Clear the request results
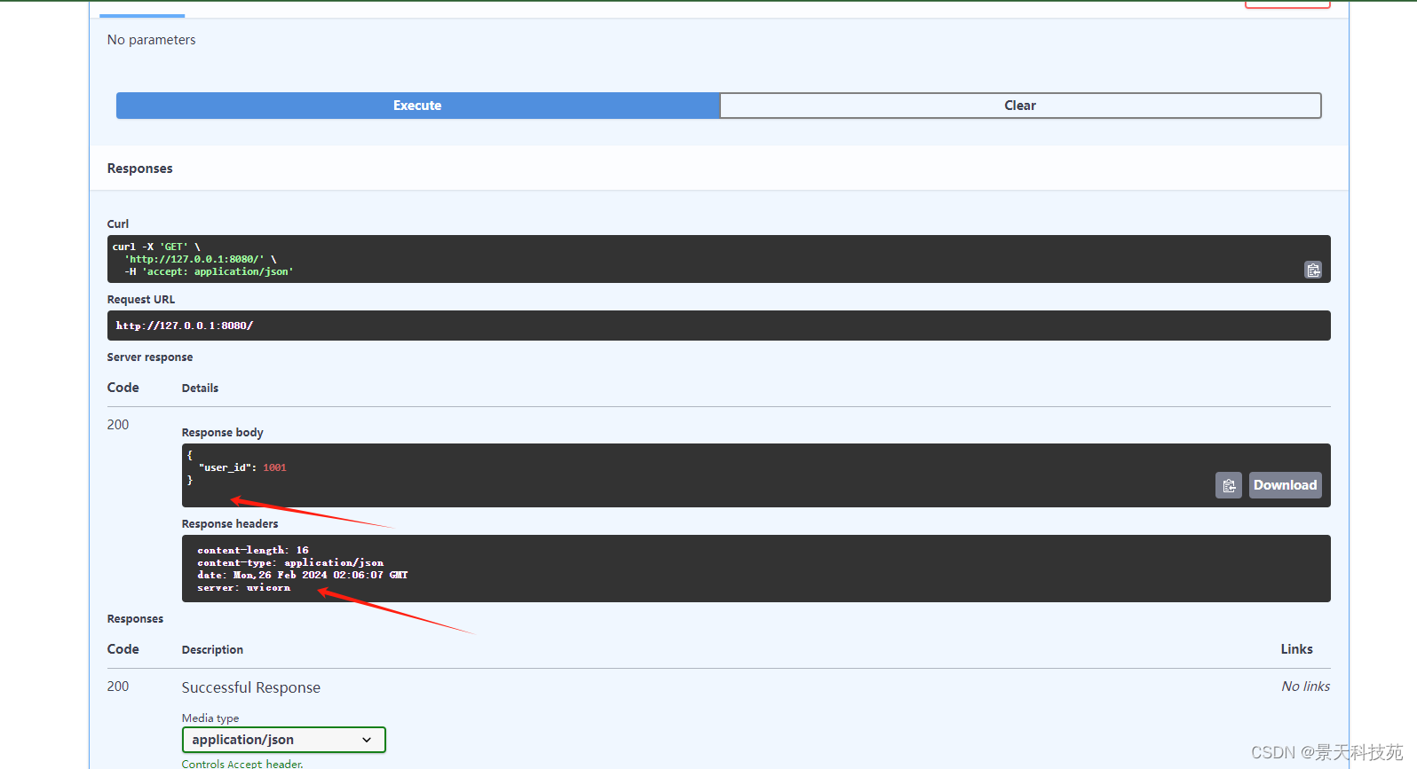 [1020, 106]
